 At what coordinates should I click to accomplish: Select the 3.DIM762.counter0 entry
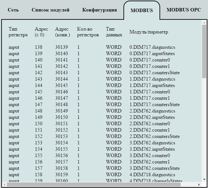150,155
